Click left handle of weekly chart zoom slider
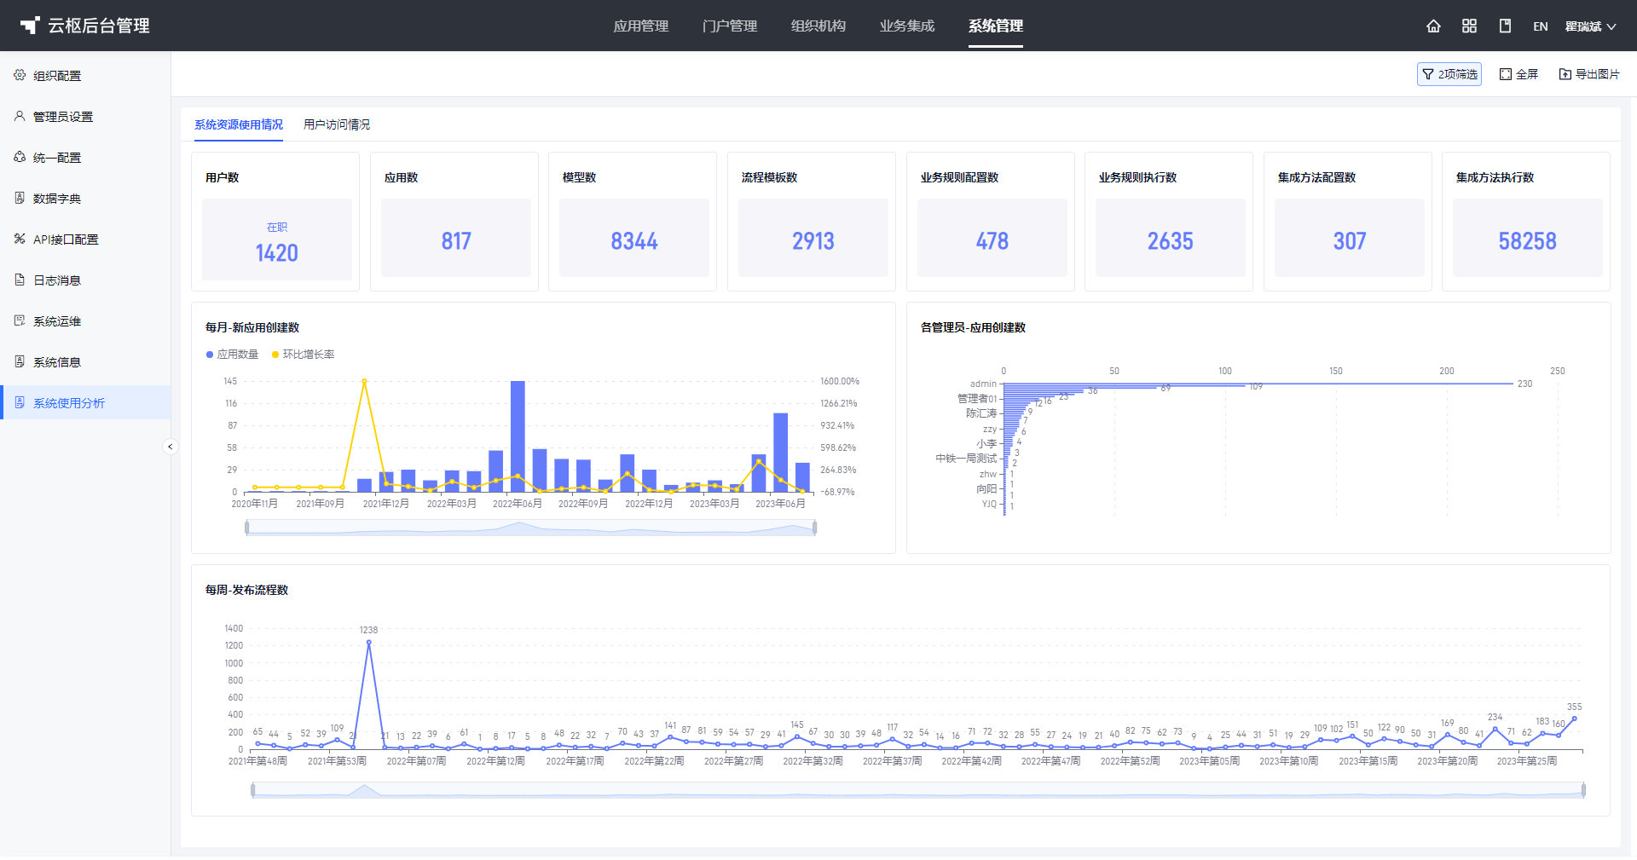The width and height of the screenshot is (1637, 860). [x=253, y=790]
